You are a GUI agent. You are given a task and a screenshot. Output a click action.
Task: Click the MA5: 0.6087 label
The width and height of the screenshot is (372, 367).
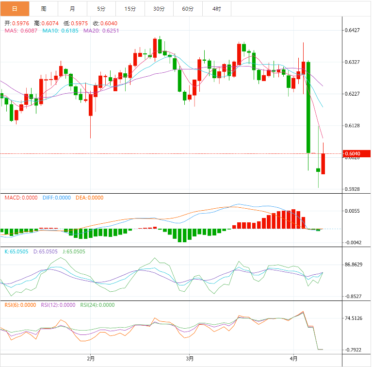pyautogui.click(x=21, y=31)
